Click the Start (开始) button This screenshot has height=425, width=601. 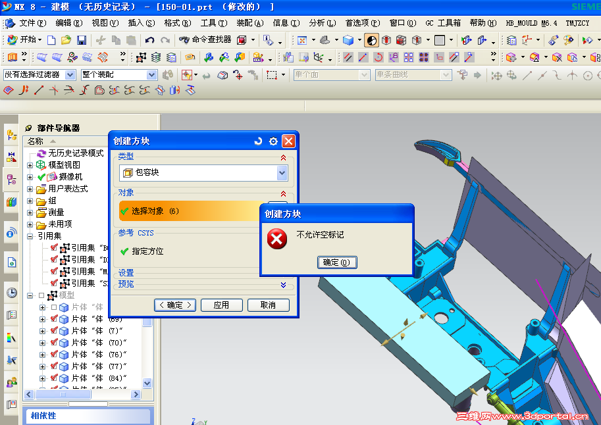pyautogui.click(x=24, y=39)
